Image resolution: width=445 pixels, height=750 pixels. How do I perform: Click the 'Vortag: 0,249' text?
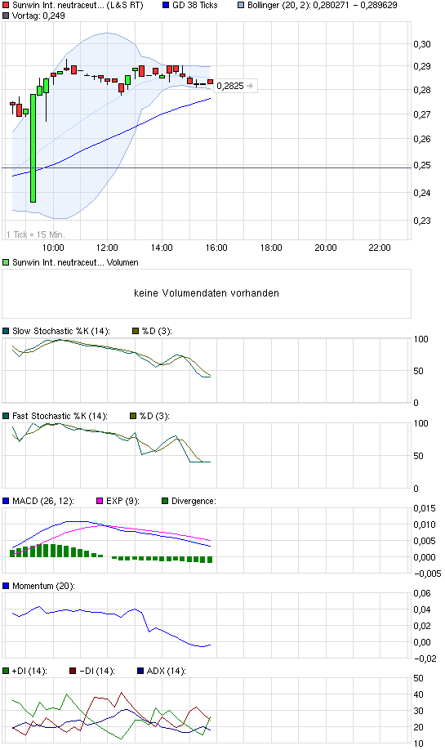[38, 16]
